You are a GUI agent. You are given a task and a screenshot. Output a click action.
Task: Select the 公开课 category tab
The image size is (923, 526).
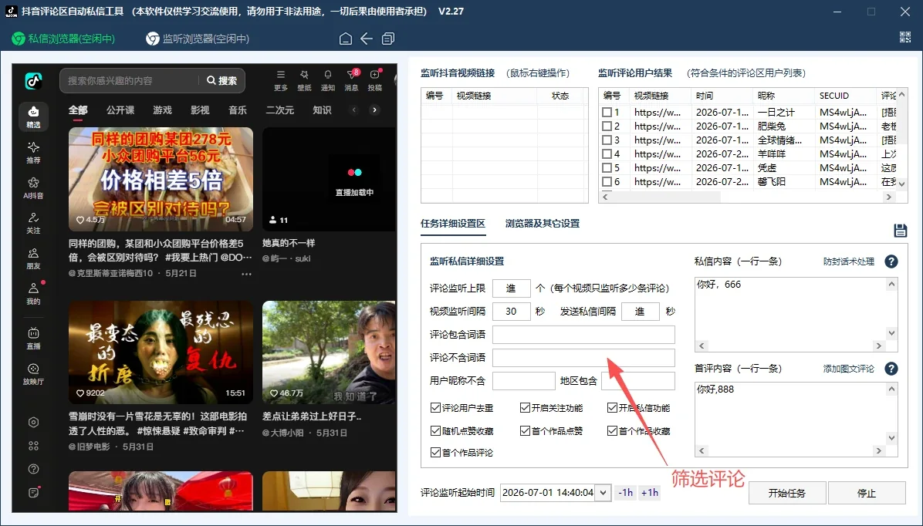(120, 110)
